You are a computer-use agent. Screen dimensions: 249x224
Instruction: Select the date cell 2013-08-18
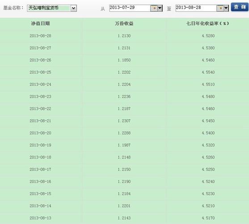(40, 157)
